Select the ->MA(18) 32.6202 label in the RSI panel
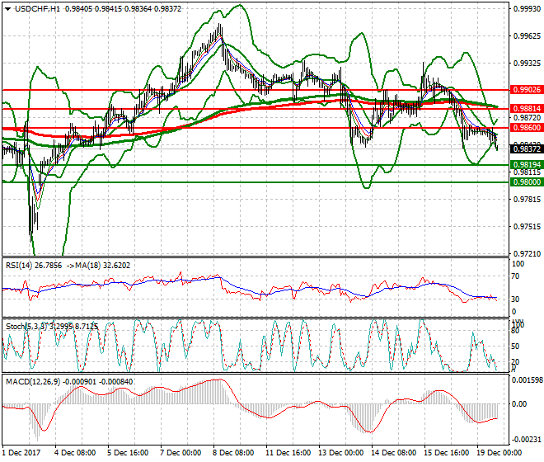The height and width of the screenshot is (462, 544). pos(99,266)
